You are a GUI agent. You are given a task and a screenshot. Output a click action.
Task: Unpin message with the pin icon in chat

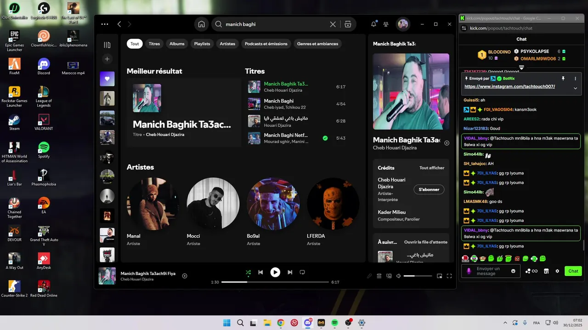point(563,78)
